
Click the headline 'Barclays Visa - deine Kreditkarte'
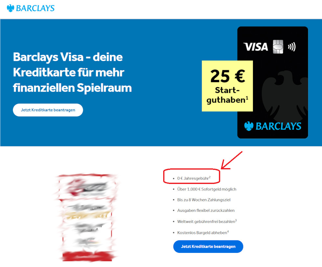tap(72, 73)
